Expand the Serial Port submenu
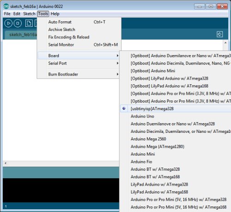The height and width of the screenshot is (212, 231). tap(79, 63)
